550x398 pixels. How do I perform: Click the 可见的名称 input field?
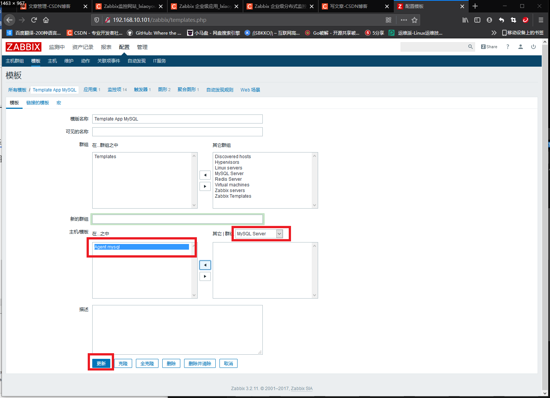click(x=177, y=132)
